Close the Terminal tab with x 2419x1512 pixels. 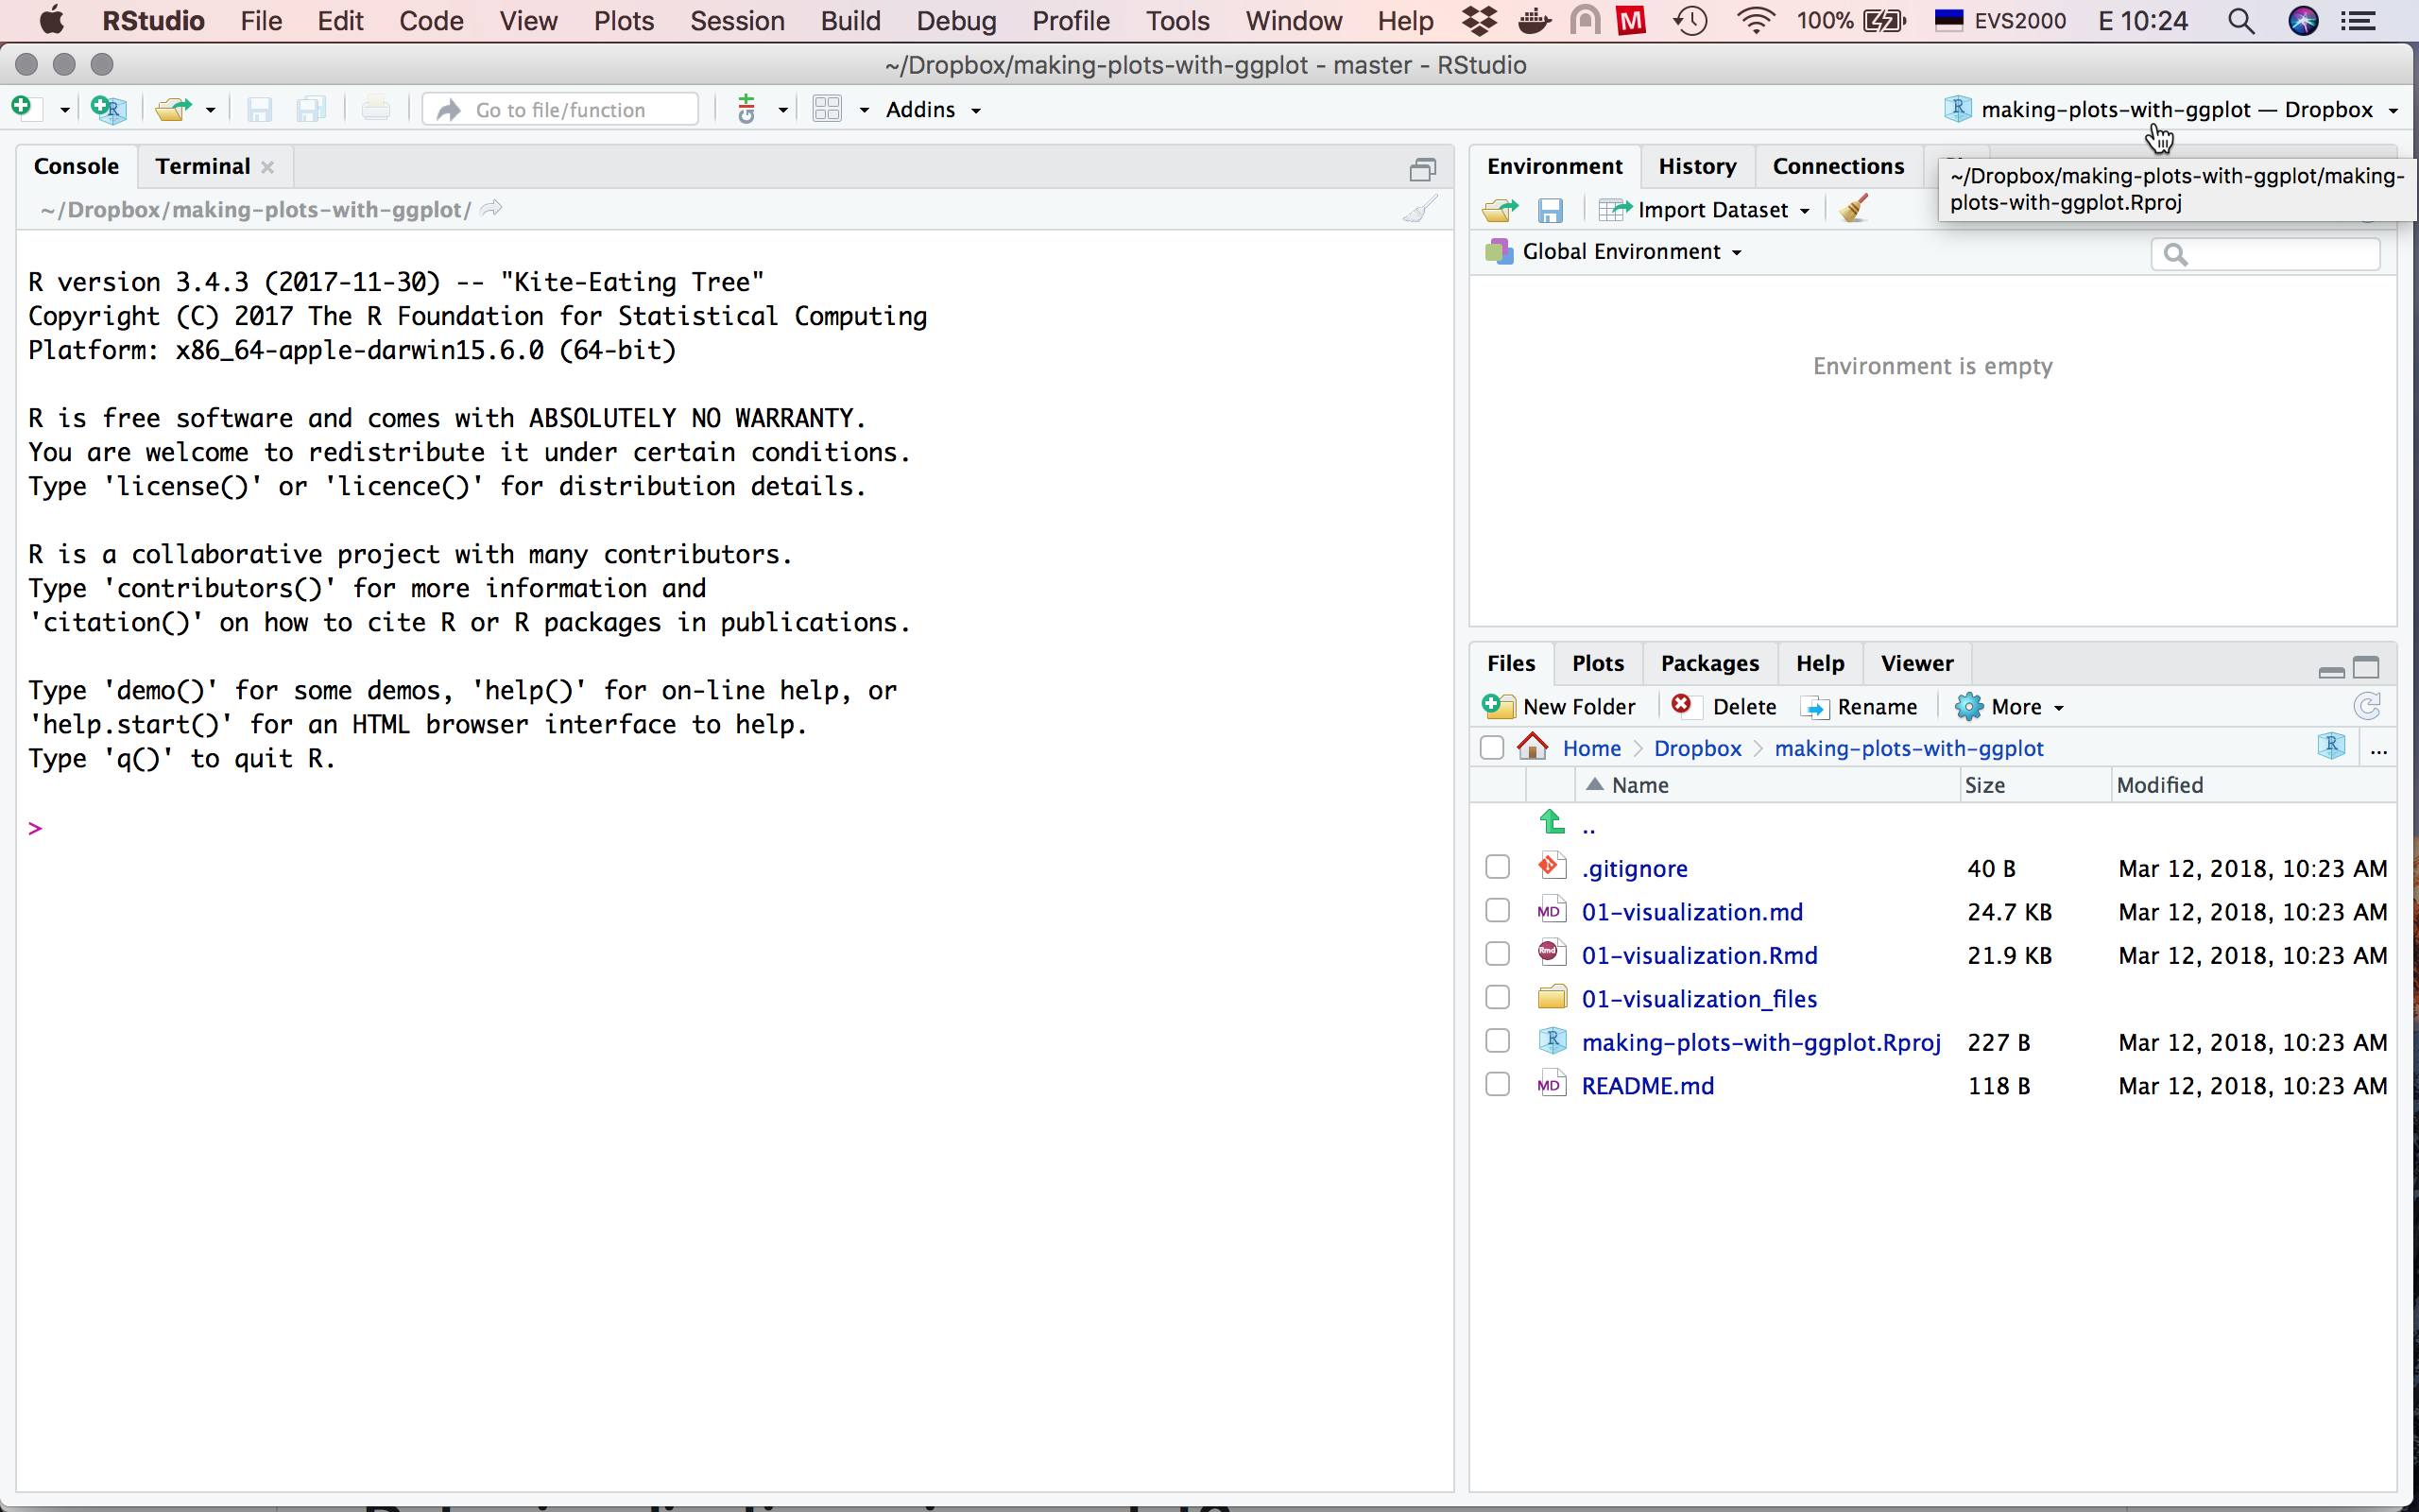268,168
